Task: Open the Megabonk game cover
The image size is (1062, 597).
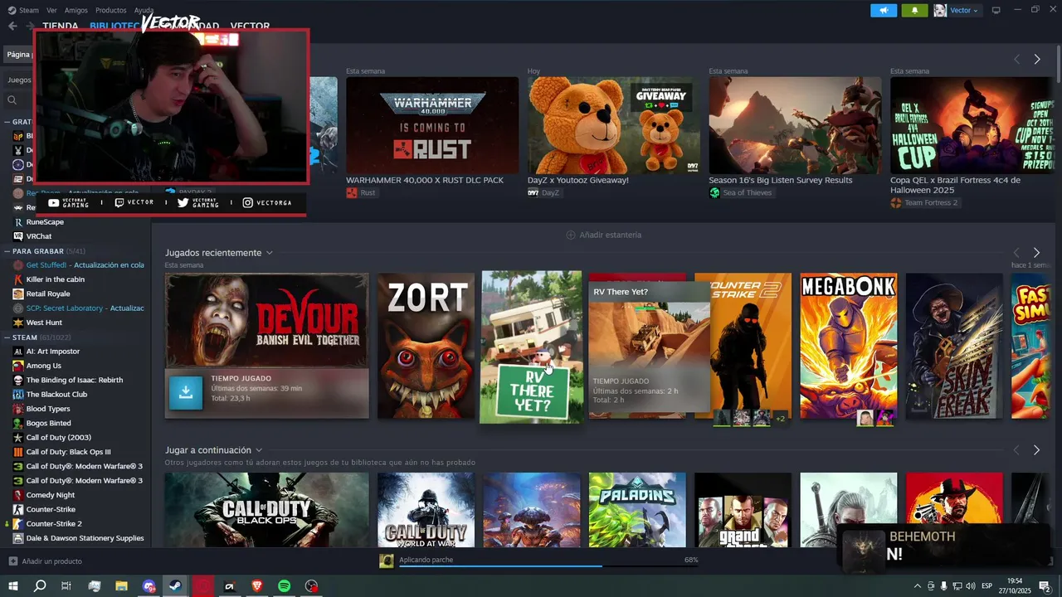Action: click(x=848, y=346)
